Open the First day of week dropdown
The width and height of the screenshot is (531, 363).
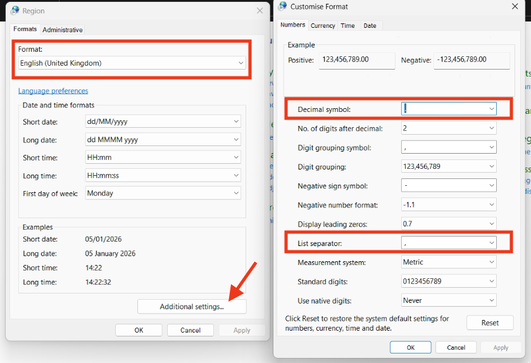pyautogui.click(x=163, y=194)
